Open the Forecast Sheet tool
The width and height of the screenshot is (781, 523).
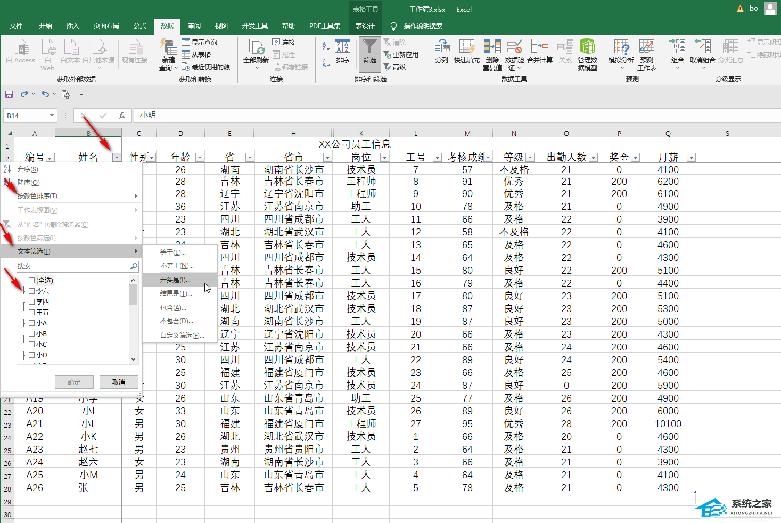[x=646, y=51]
